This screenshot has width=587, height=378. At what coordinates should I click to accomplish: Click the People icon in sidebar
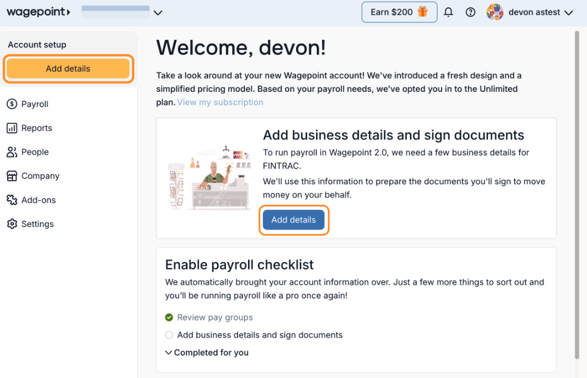pos(12,152)
